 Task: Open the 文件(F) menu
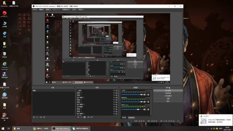click(x=35, y=10)
